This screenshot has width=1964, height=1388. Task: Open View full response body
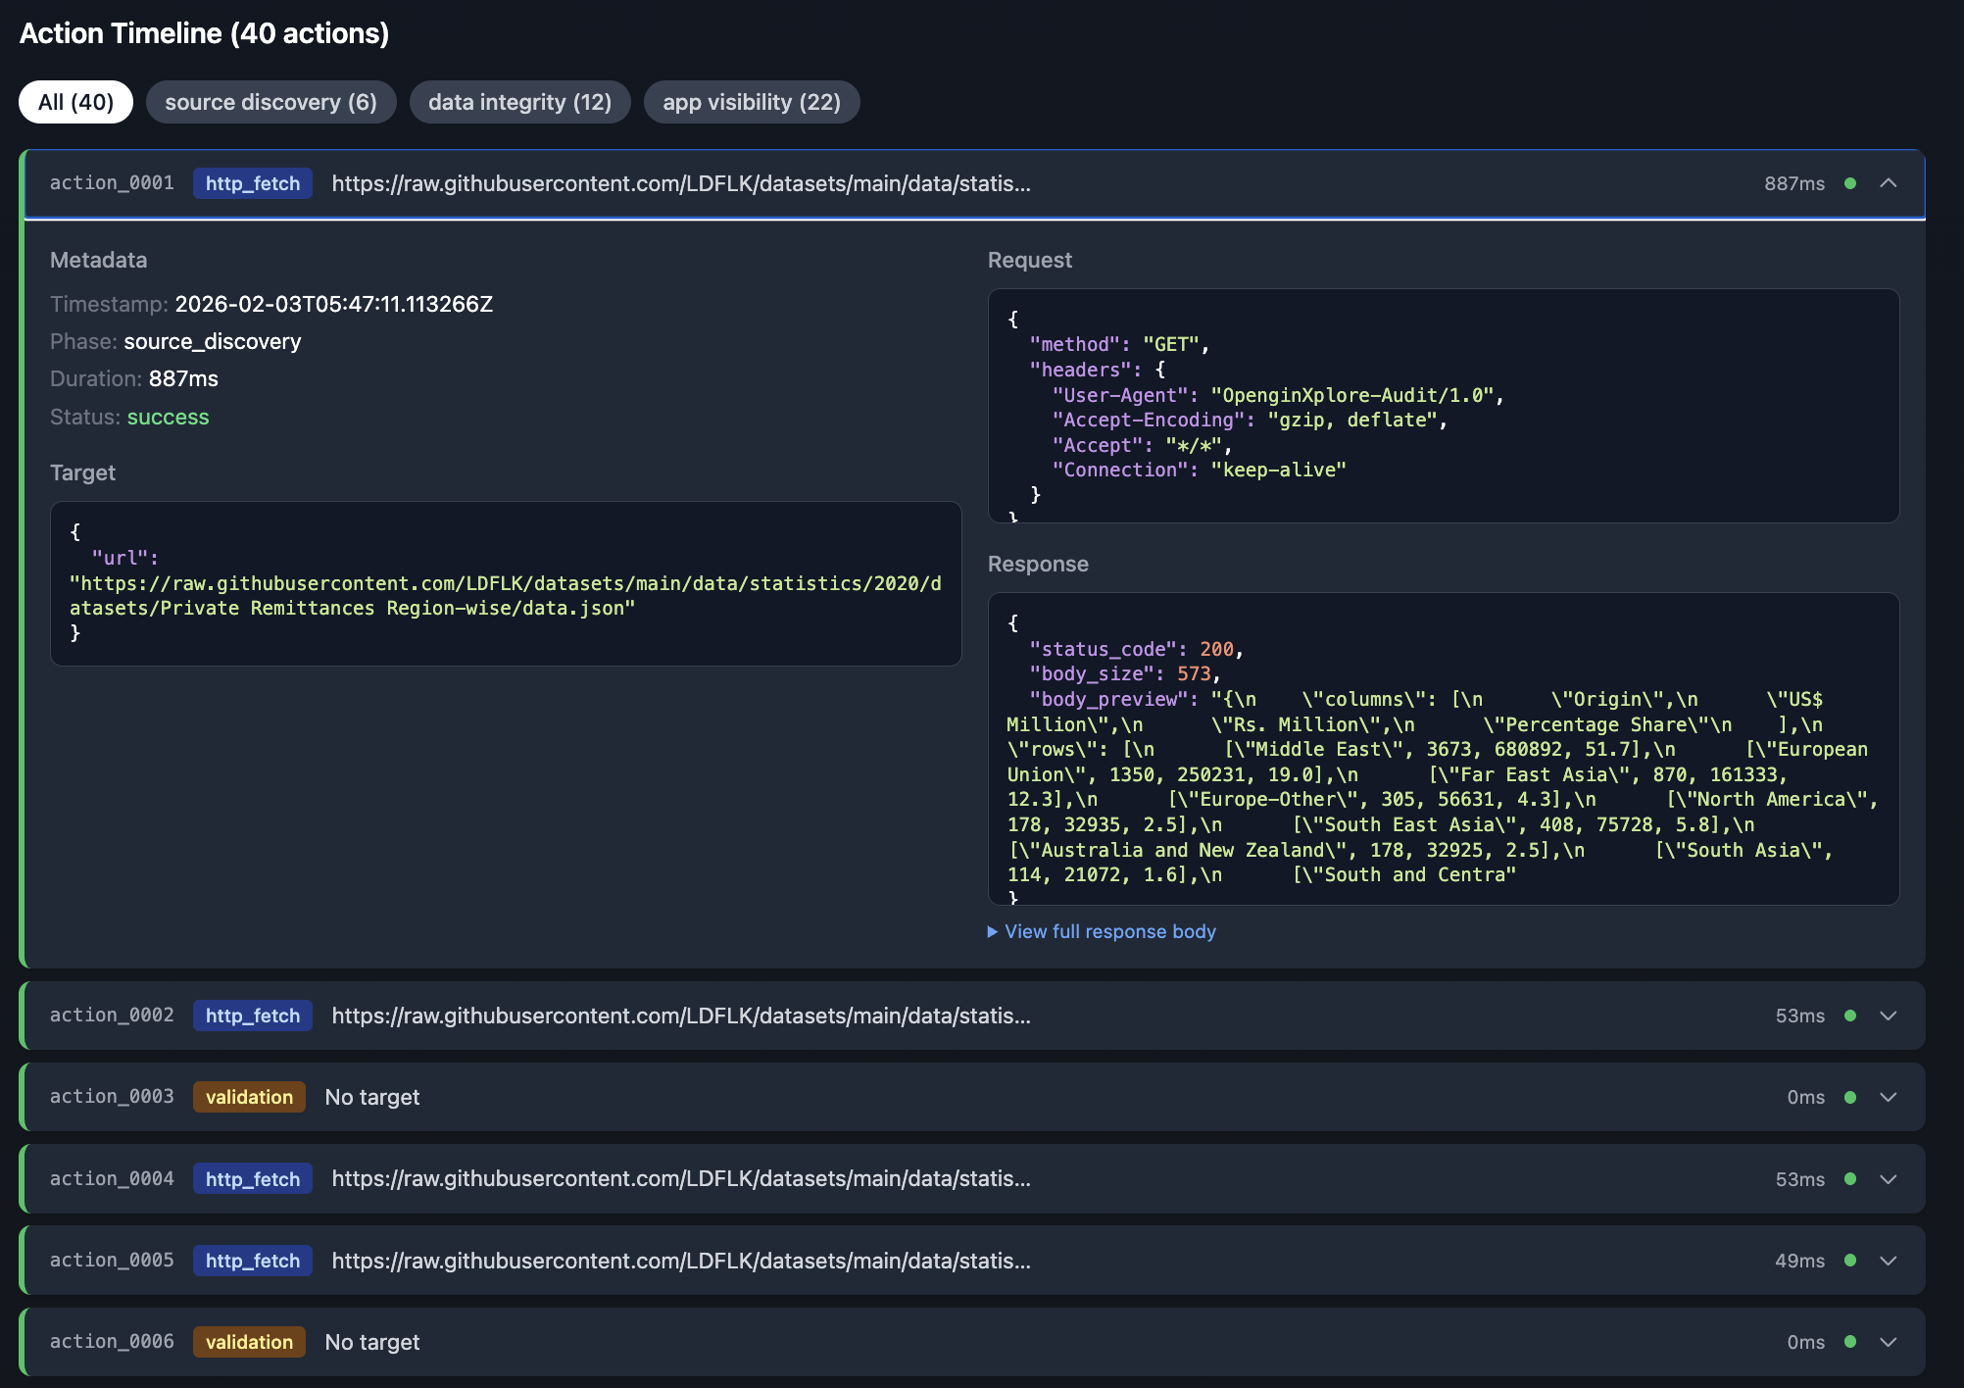(x=1109, y=931)
